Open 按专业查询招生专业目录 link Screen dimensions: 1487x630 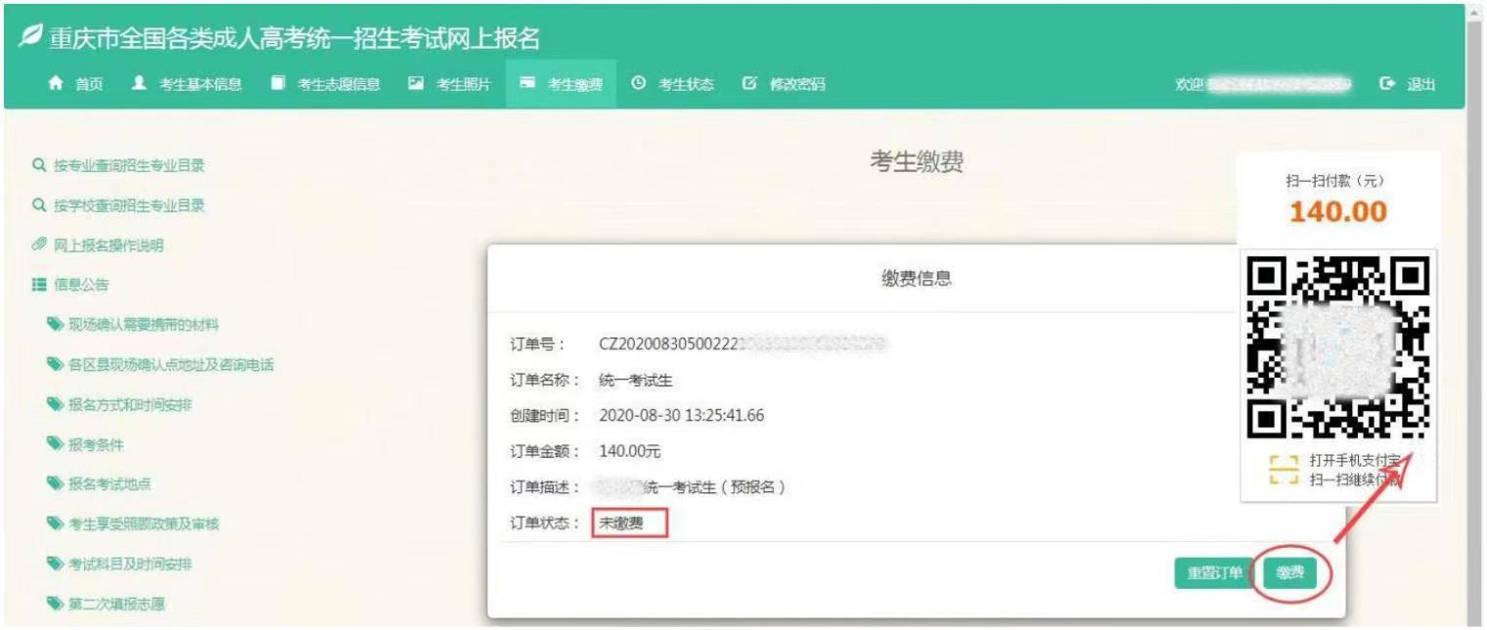click(x=129, y=165)
